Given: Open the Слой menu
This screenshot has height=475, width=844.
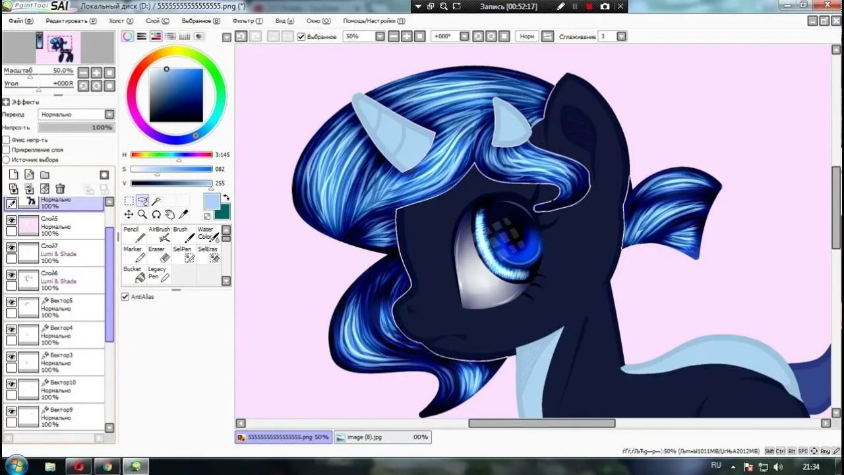Looking at the screenshot, I should [x=157, y=20].
